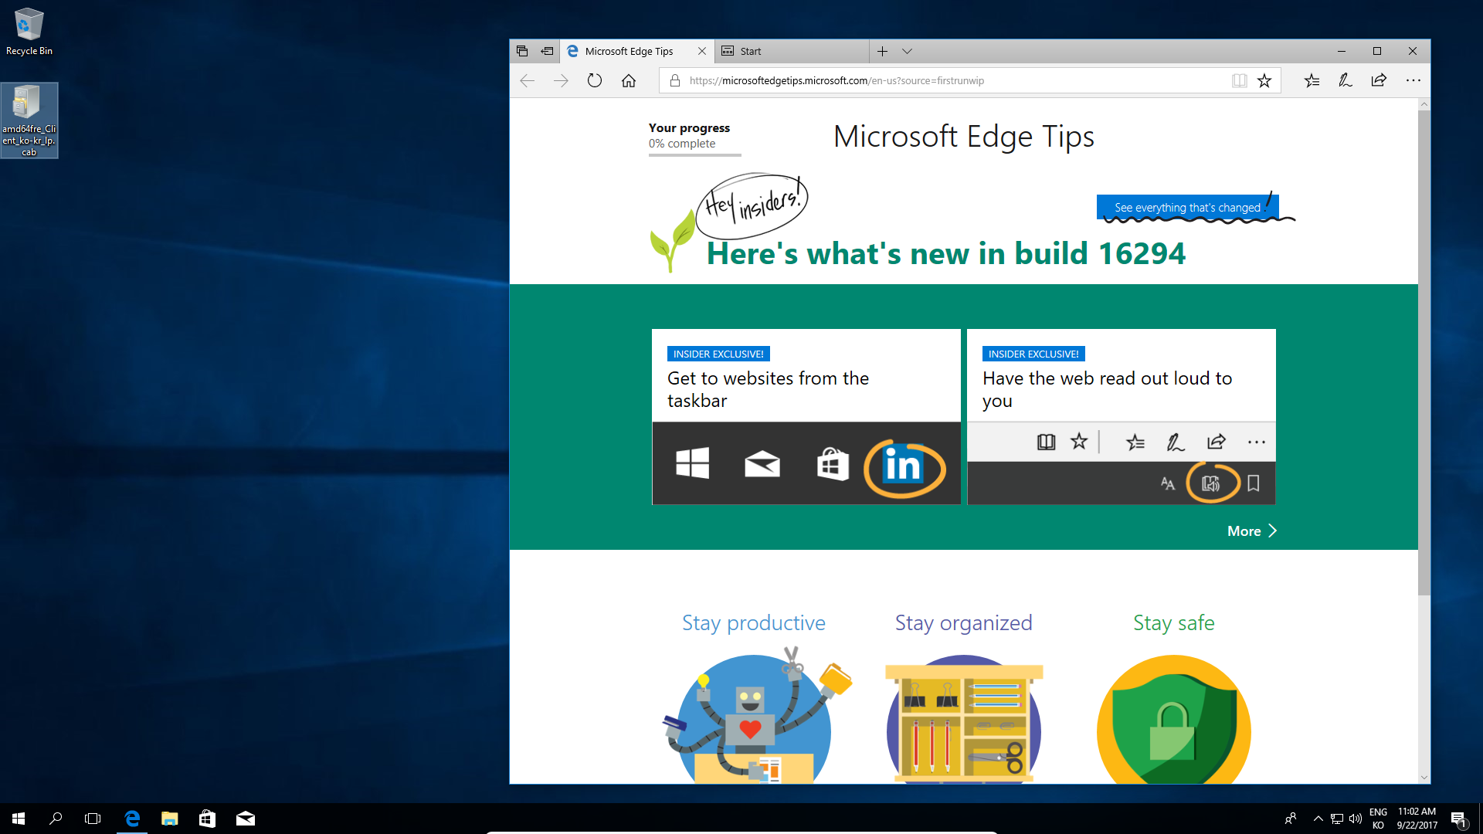
Task: Open the Stay safe section heading
Action: 1173,622
